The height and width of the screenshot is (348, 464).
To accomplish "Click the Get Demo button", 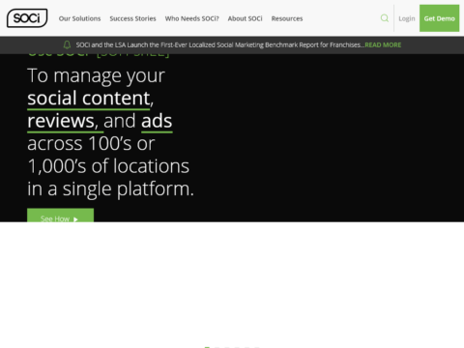I will (440, 18).
